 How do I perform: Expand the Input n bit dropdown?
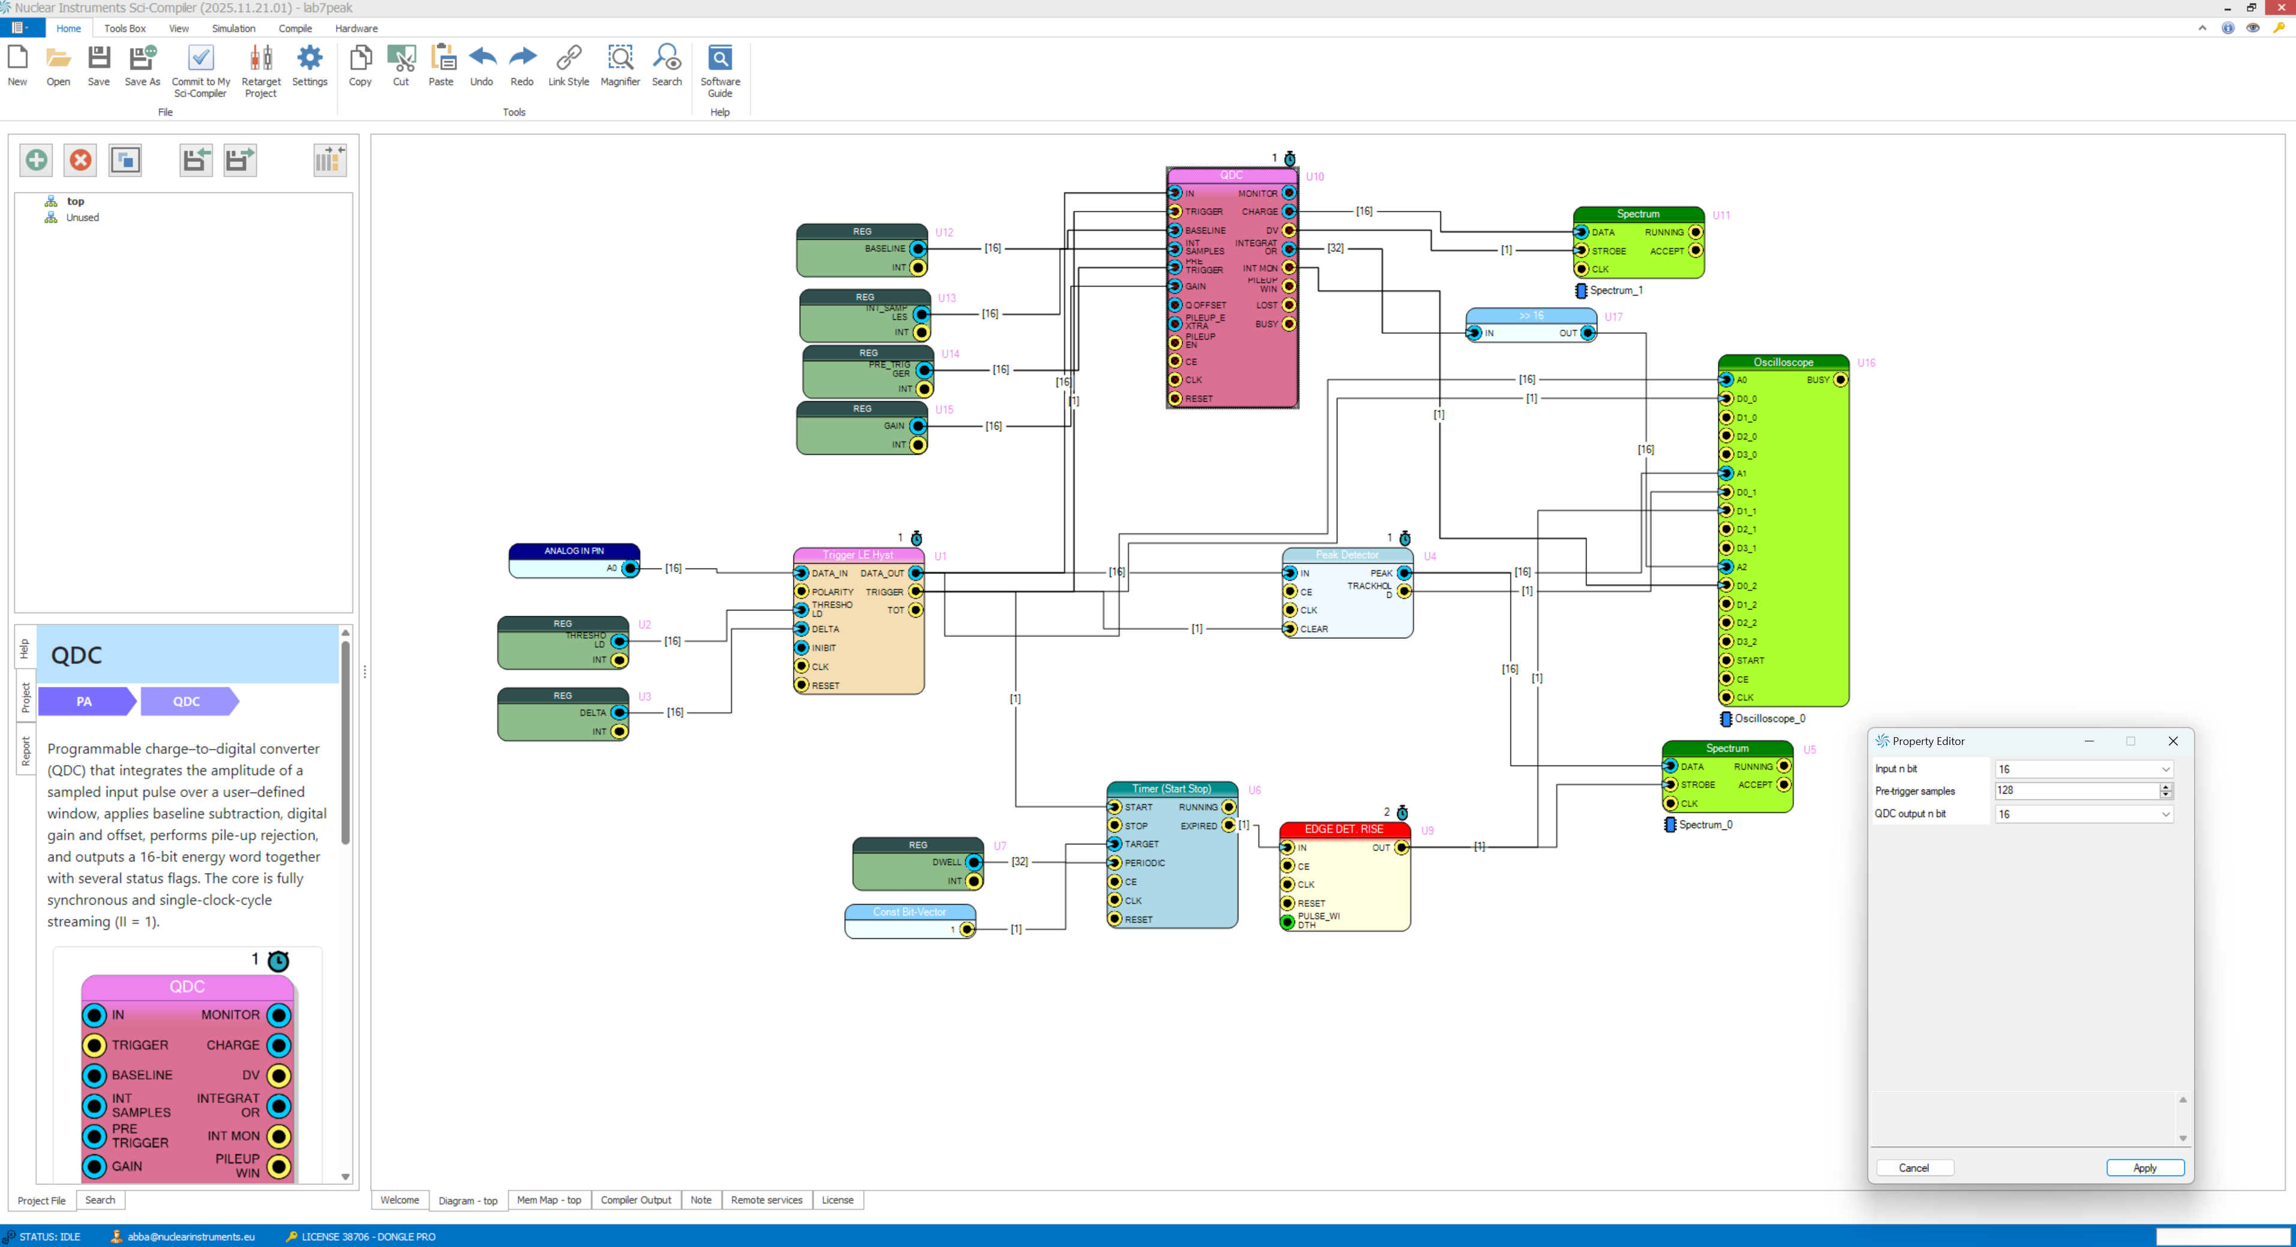tap(2165, 769)
